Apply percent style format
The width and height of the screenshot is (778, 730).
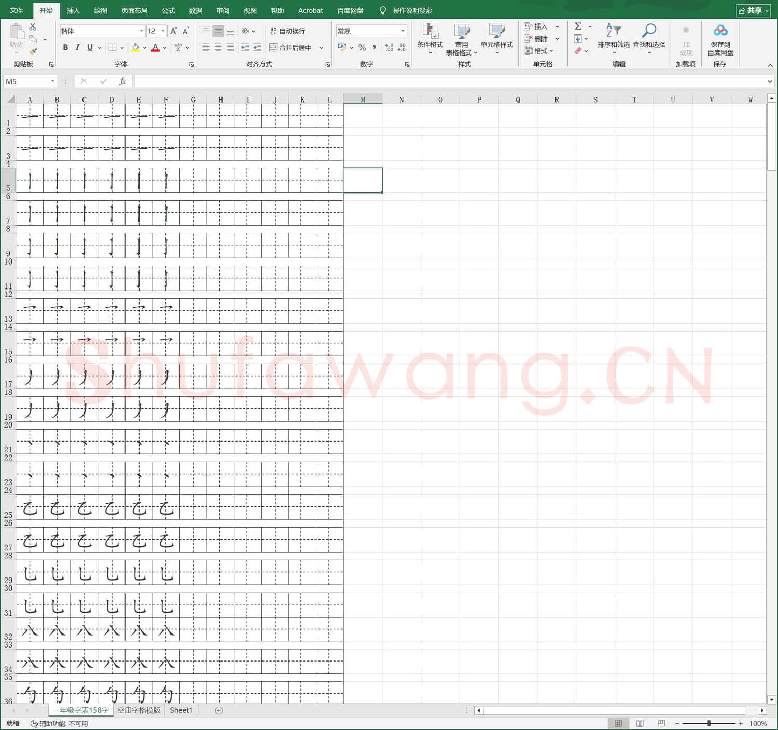(362, 47)
